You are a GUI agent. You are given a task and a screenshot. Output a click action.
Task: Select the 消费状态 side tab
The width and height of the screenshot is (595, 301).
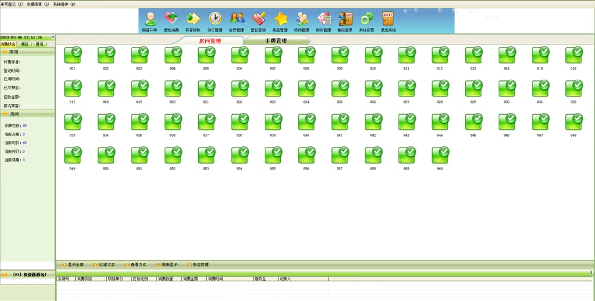(8, 45)
